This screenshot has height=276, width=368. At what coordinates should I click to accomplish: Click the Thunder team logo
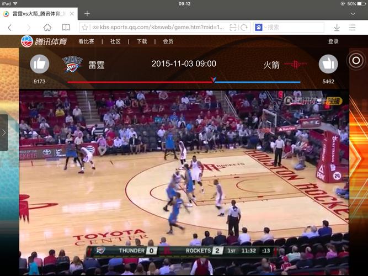[x=72, y=65]
